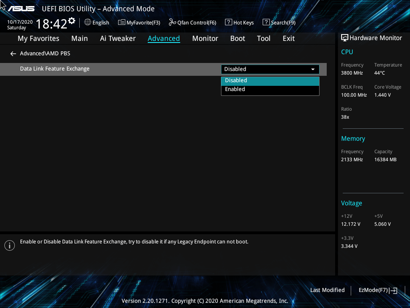Screen dimensions: 410x308
Task: Click the 16384 MB capacity value
Action: coord(385,160)
